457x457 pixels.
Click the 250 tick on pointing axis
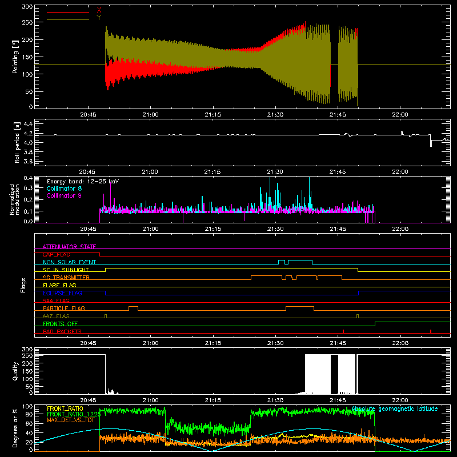(x=27, y=22)
